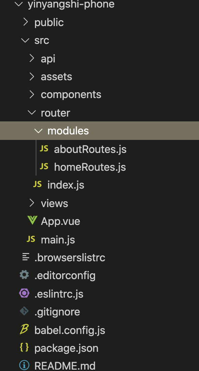
Task: Collapse the yinyangshi-phone root folder
Action: click(x=19, y=4)
